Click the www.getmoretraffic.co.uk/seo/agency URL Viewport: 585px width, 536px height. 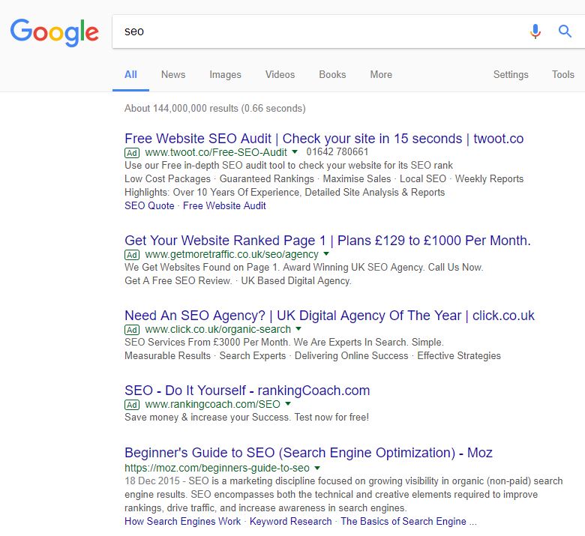[231, 254]
